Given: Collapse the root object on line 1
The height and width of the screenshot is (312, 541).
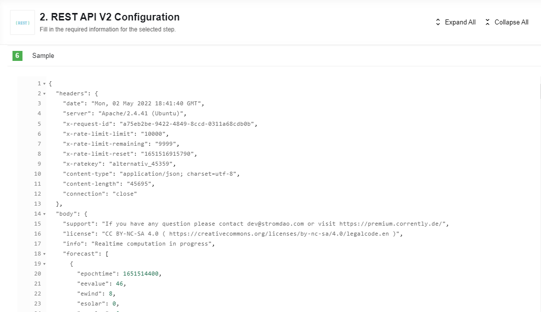Looking at the screenshot, I should 44,84.
